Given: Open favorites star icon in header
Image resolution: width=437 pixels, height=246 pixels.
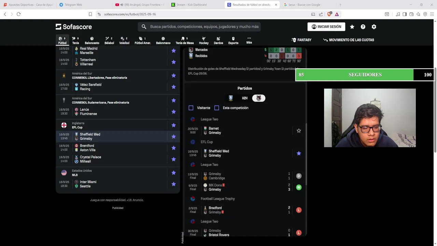Looking at the screenshot, I should (352, 27).
